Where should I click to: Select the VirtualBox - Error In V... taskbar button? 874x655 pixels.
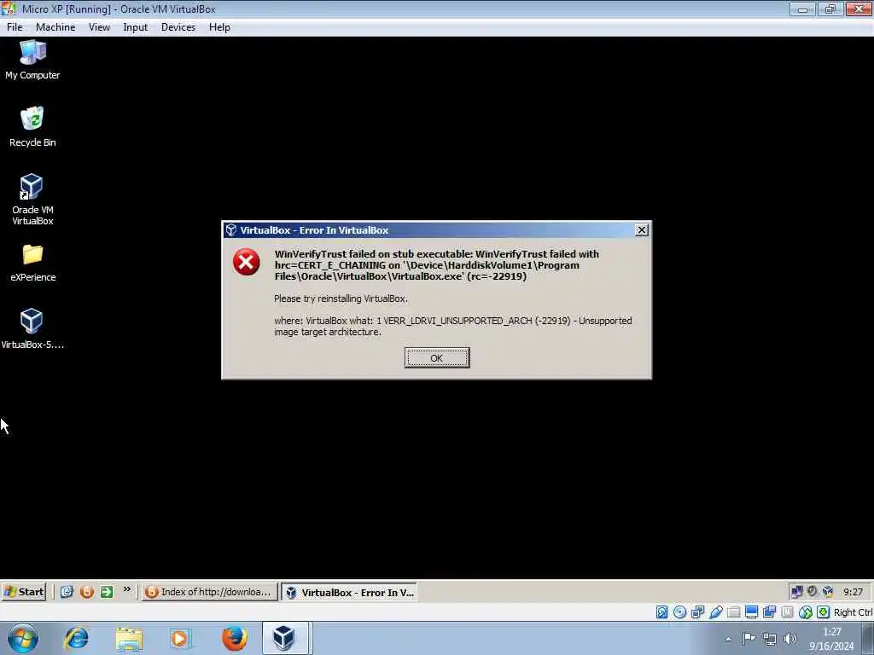pos(349,592)
